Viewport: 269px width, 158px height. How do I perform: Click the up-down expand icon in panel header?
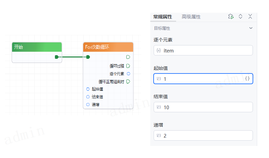tap(240, 16)
